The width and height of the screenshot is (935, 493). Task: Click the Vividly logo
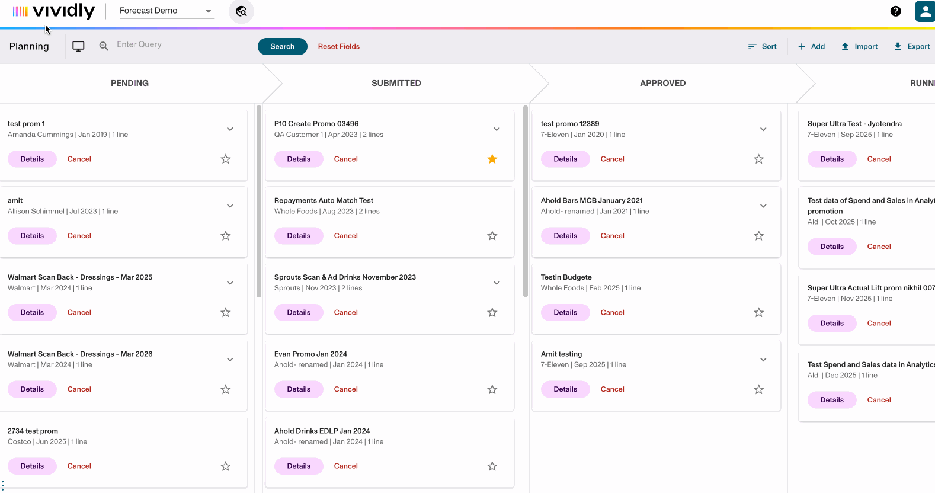54,11
